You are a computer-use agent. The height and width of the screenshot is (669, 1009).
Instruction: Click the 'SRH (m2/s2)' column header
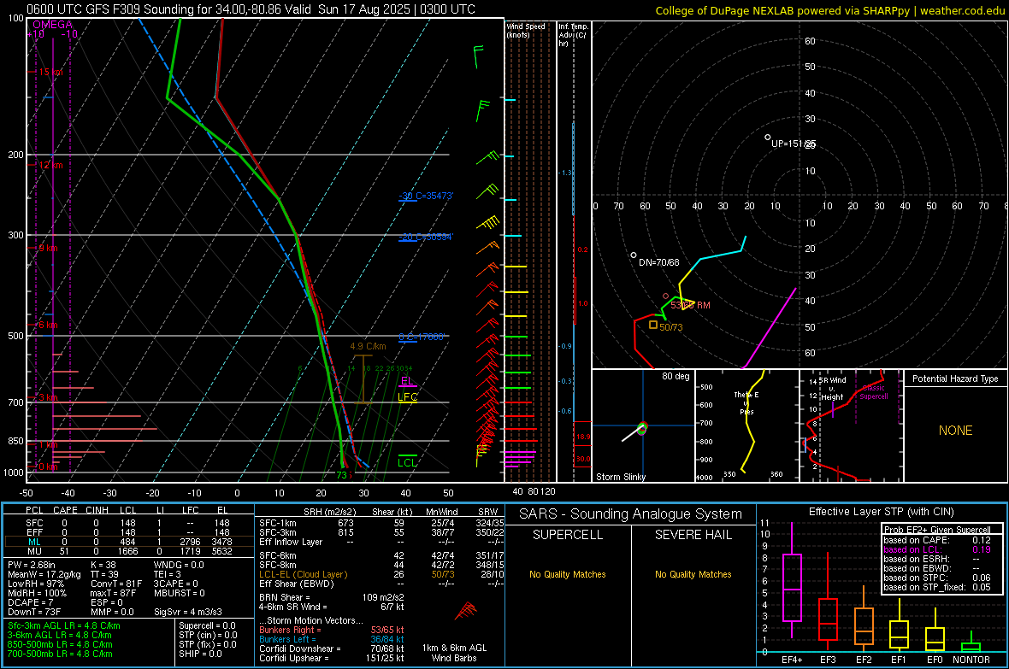329,512
